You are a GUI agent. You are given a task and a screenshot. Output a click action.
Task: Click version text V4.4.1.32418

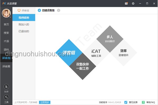pos(115,102)
